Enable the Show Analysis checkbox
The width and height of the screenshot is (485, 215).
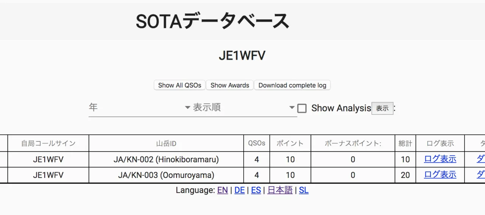(302, 108)
